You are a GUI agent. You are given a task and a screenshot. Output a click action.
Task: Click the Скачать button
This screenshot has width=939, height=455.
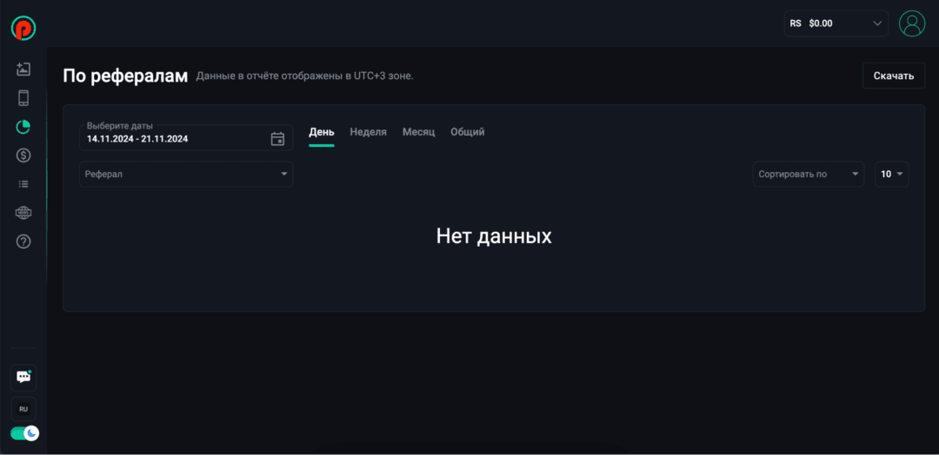pyautogui.click(x=893, y=76)
